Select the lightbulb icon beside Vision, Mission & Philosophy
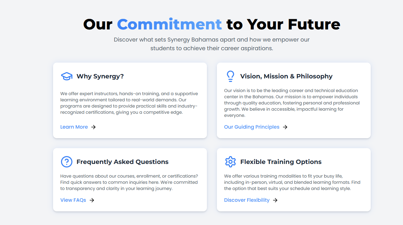 (231, 76)
